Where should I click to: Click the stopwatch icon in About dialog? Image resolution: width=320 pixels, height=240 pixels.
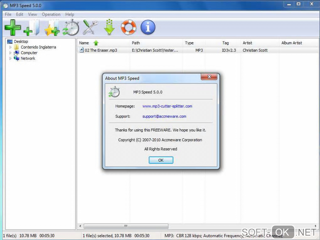pyautogui.click(x=114, y=92)
